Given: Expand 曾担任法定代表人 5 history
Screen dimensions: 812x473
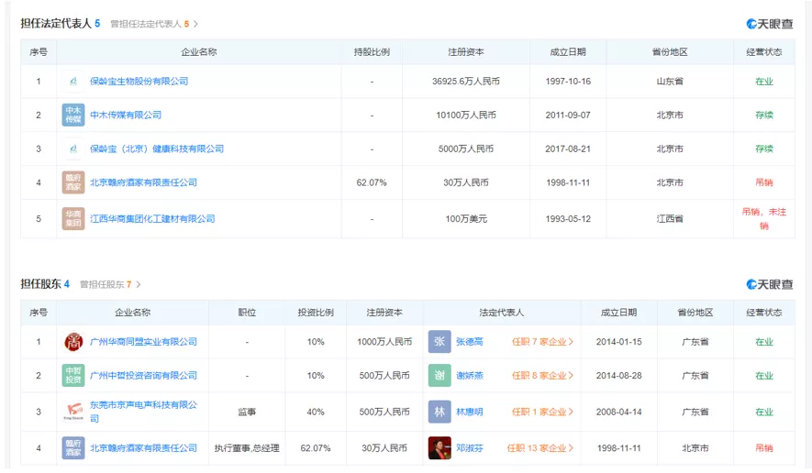Looking at the screenshot, I should click(154, 24).
